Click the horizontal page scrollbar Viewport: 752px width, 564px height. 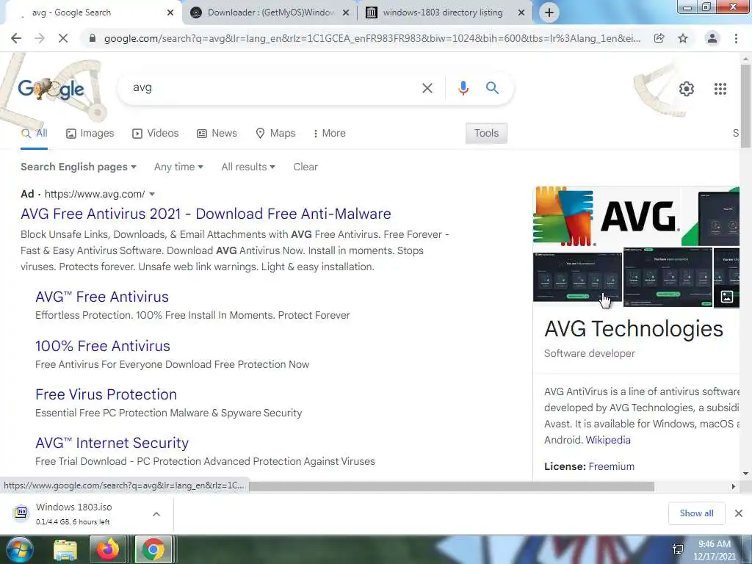[x=451, y=486]
